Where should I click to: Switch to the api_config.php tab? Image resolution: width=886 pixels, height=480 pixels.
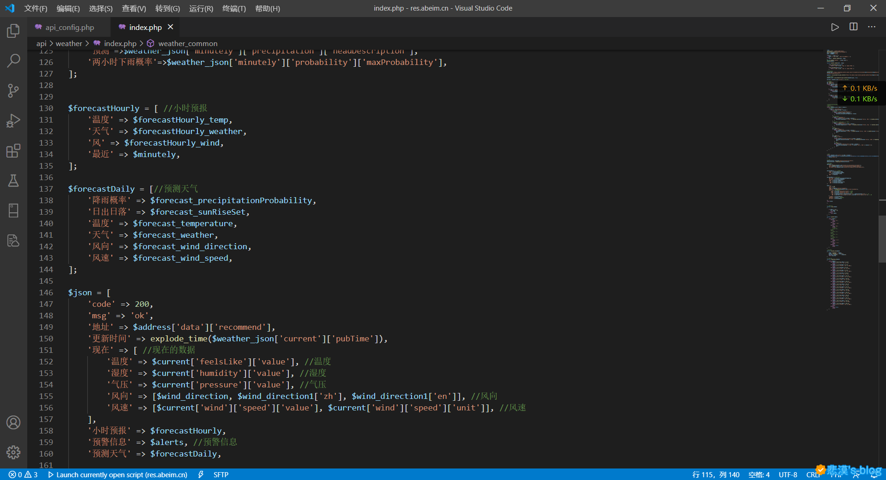click(69, 28)
